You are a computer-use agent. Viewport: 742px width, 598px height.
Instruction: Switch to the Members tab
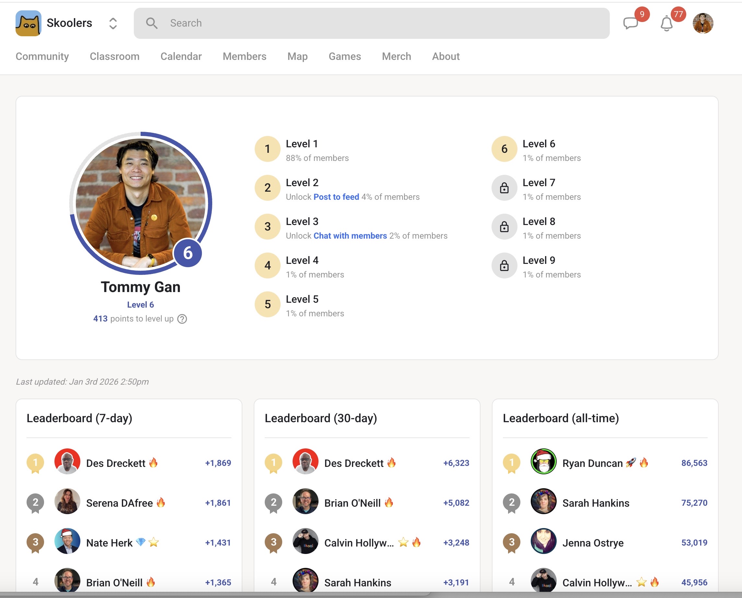244,56
